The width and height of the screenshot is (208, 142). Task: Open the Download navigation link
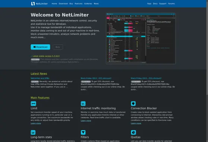click(x=63, y=4)
